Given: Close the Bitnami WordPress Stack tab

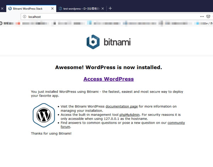Looking at the screenshot, I should tap(53, 9).
